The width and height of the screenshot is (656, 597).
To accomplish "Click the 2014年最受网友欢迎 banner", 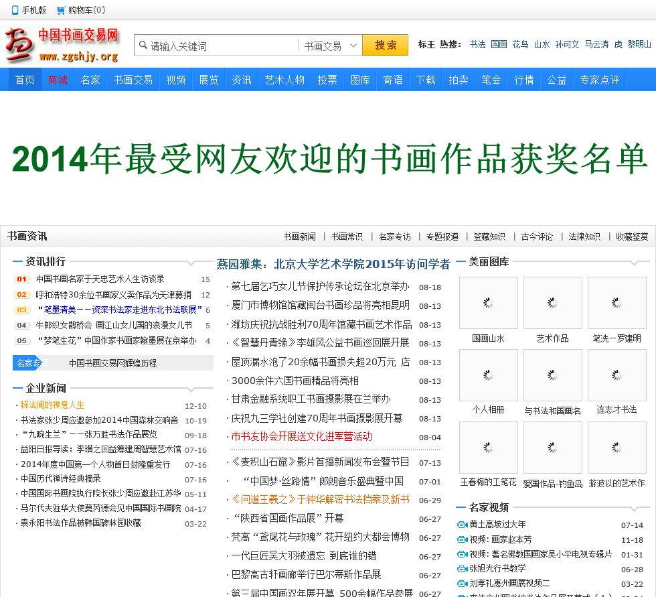I will coord(328,159).
